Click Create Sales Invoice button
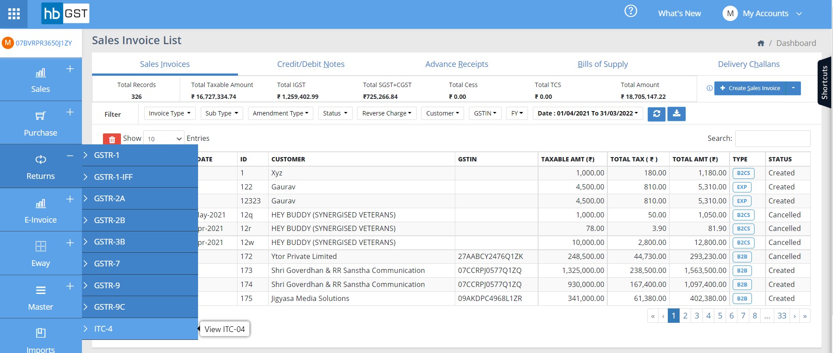Screen dimensions: 833x353 (x=750, y=88)
